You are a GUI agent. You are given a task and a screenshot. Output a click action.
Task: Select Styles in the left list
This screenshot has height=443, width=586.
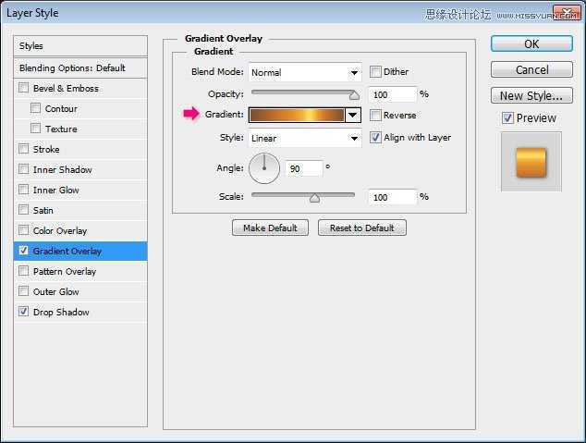coord(80,46)
